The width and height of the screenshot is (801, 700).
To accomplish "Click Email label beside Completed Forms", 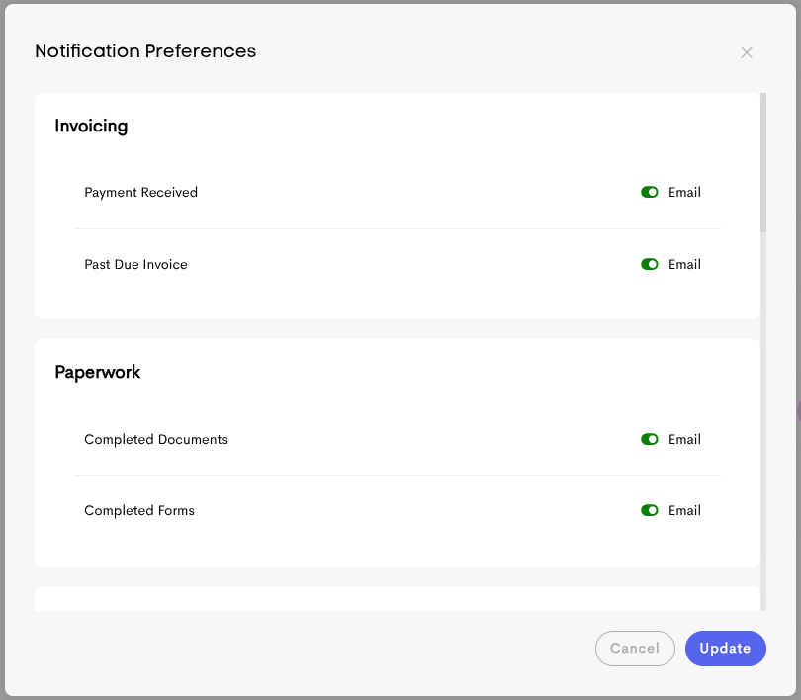I will pos(684,510).
